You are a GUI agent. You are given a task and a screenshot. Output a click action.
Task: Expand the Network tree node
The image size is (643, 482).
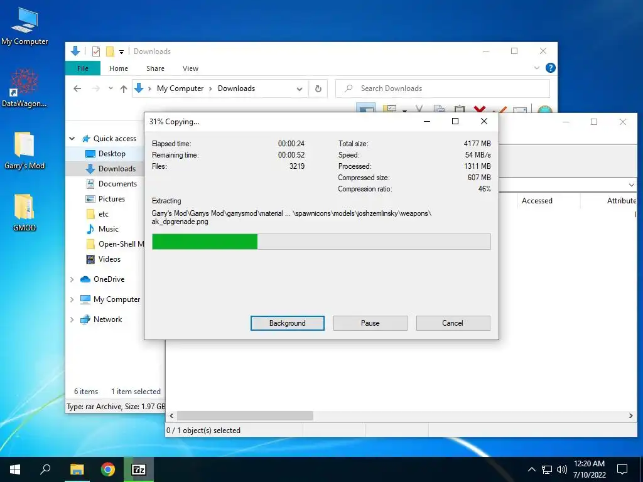(72, 319)
